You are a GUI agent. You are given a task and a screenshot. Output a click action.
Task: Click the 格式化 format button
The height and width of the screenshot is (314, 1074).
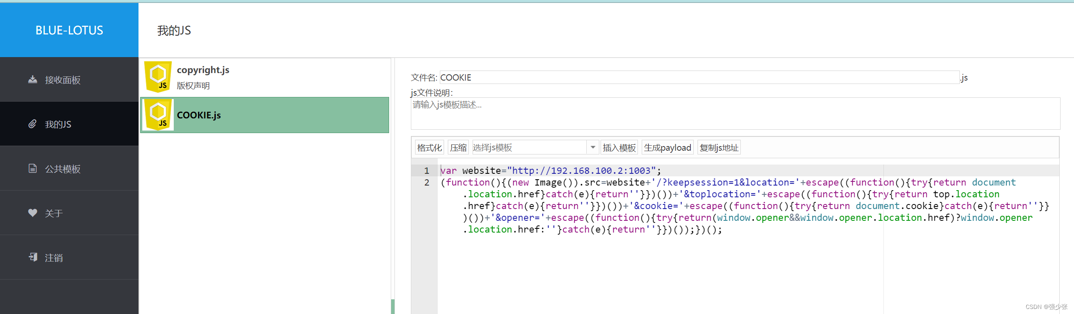click(429, 148)
